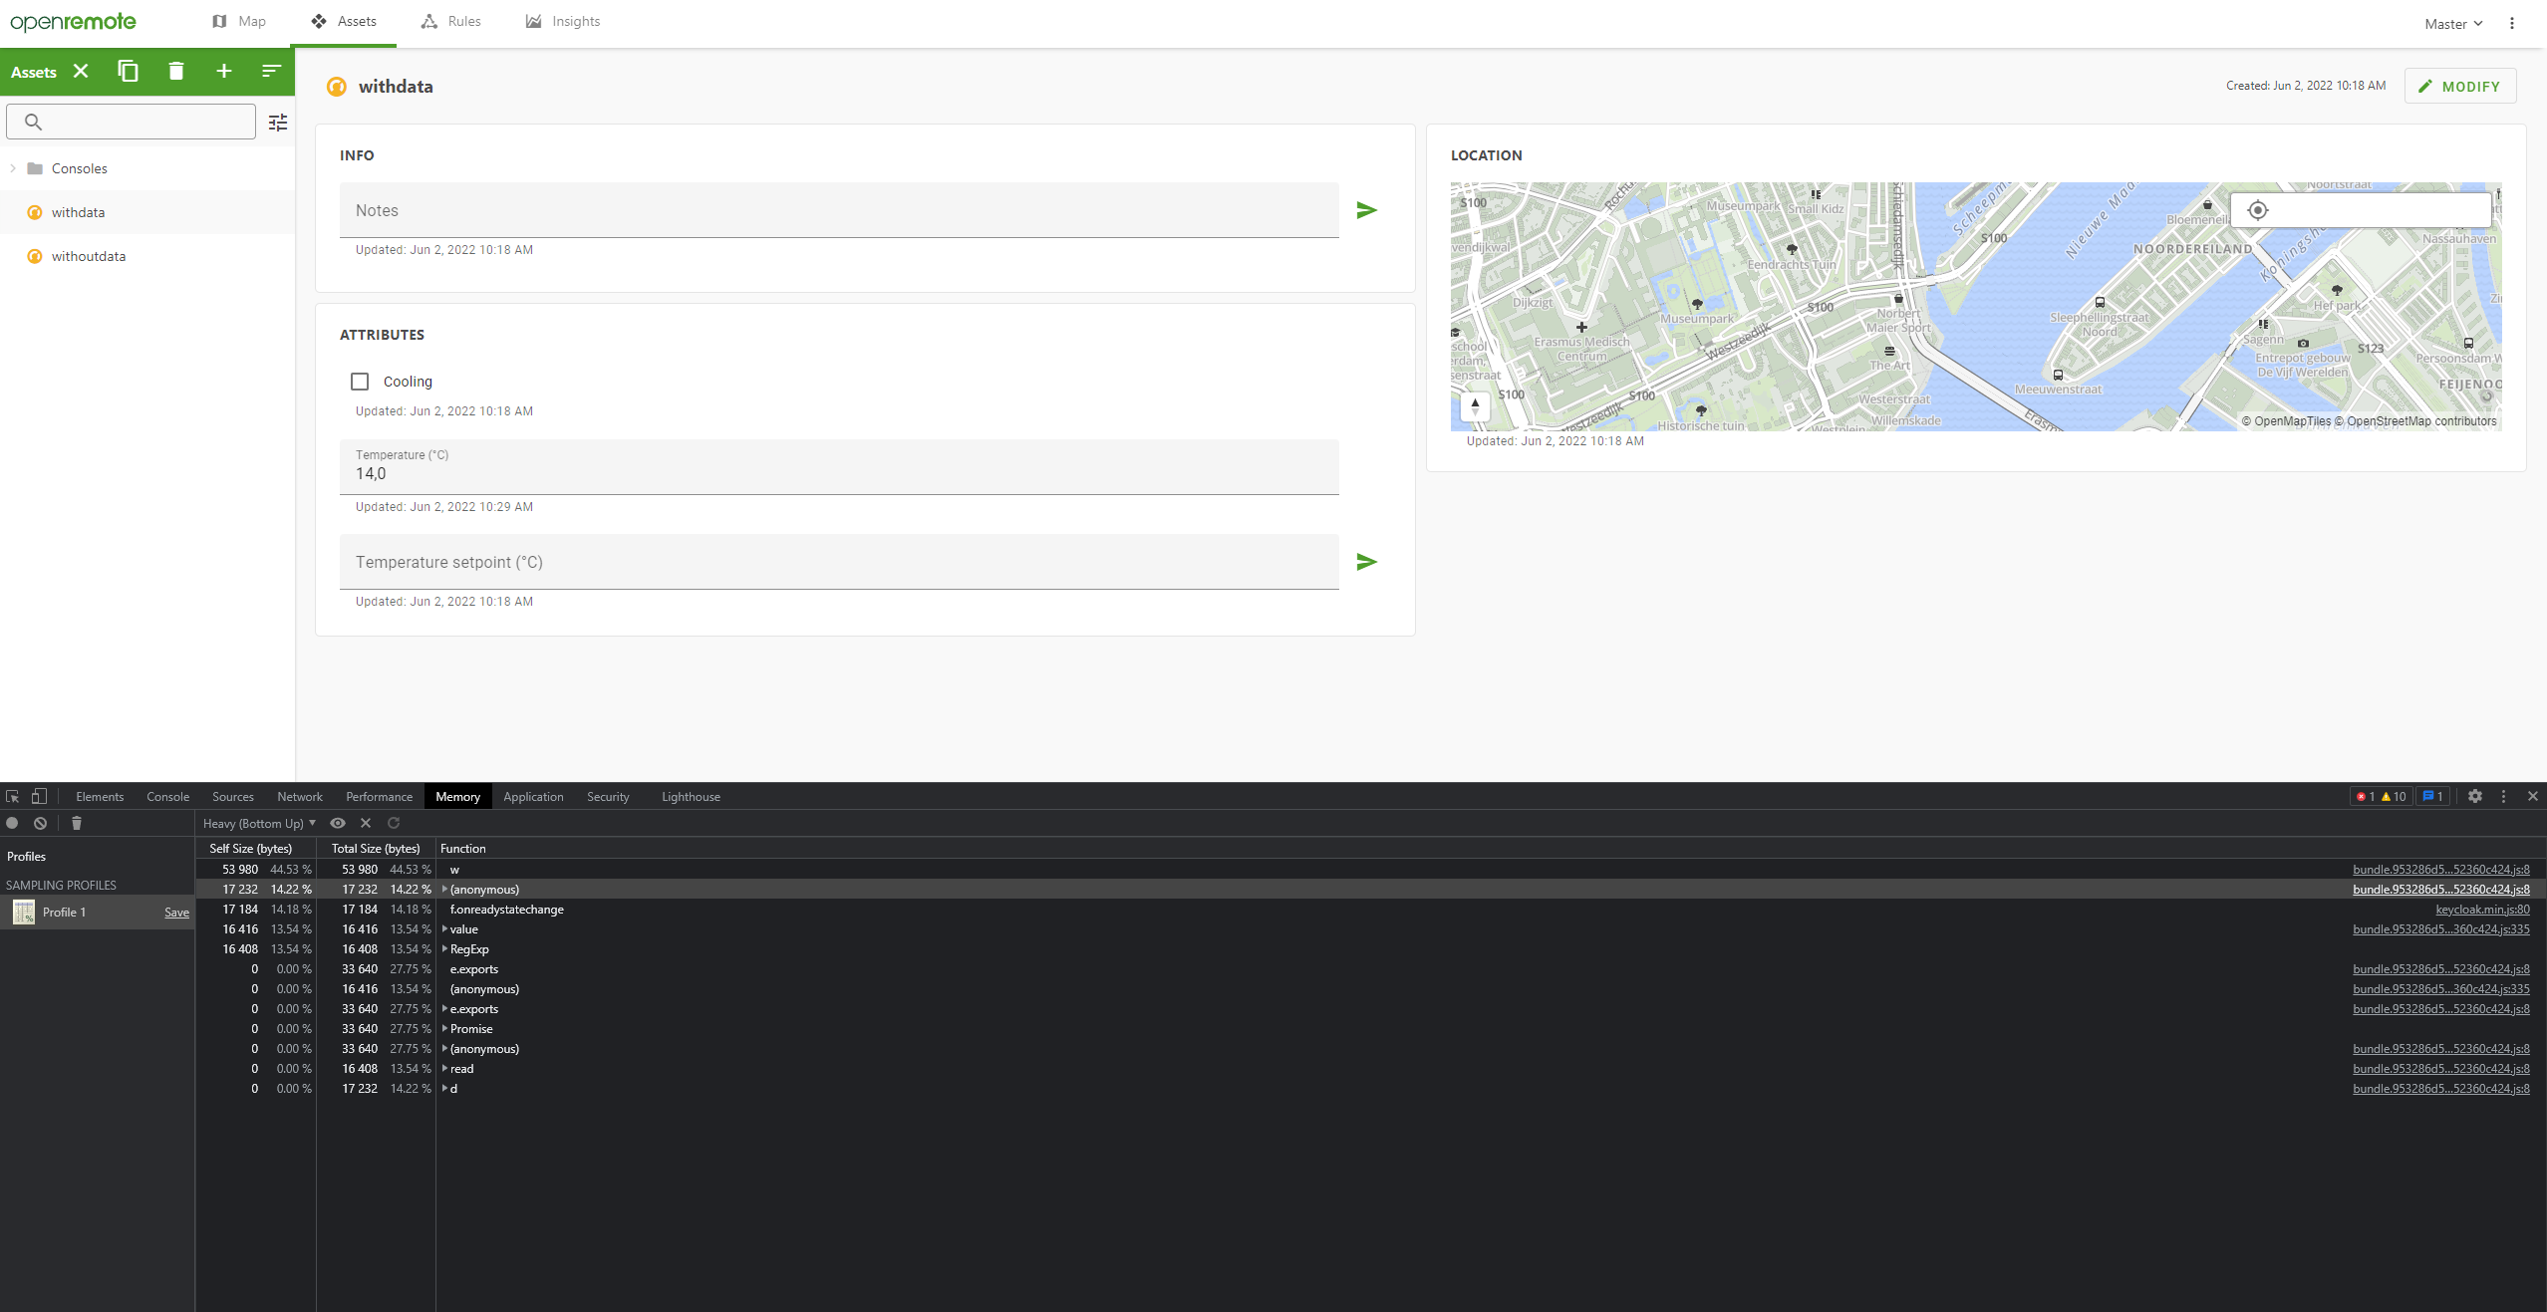Add a new asset with plus icon

224,71
